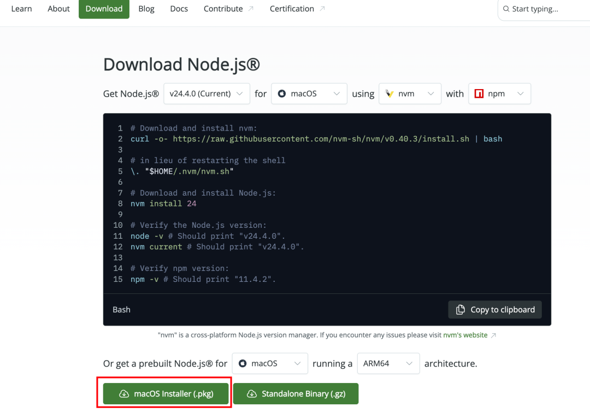Click the external-link arrow beside Contribute
The image size is (590, 413).
click(x=251, y=9)
